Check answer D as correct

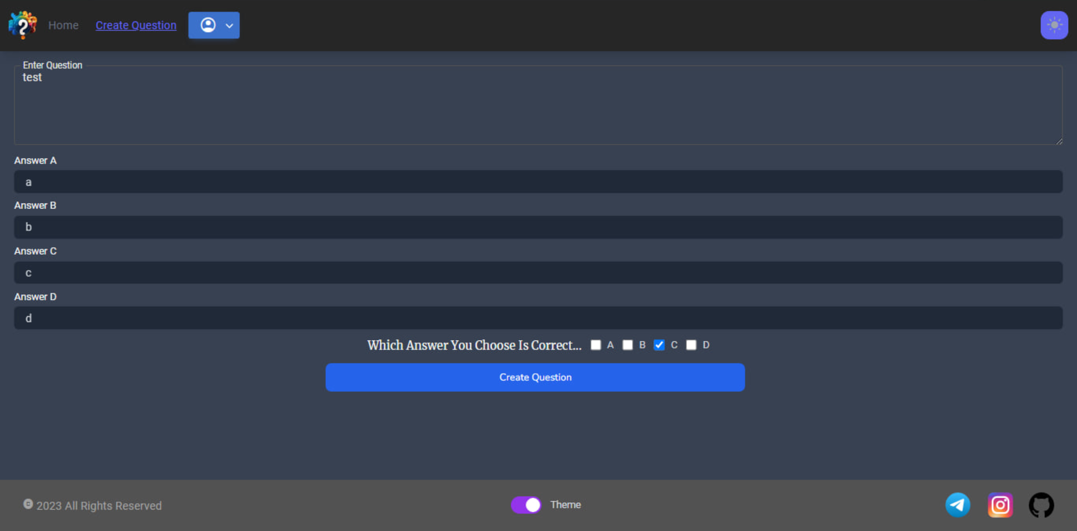tap(691, 345)
